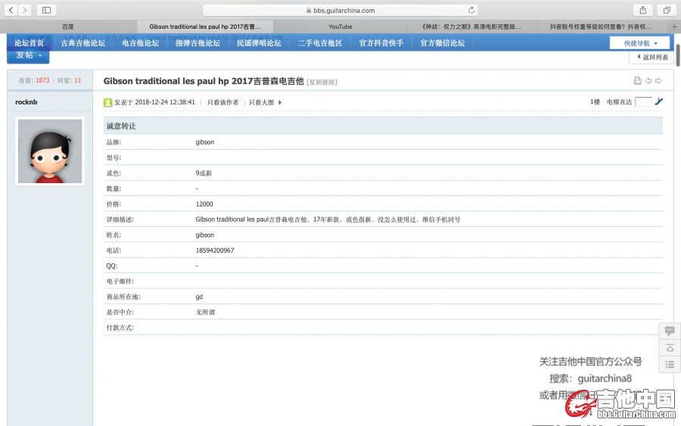Go back with Safari's back arrow
This screenshot has height=426, width=681.
[11, 10]
